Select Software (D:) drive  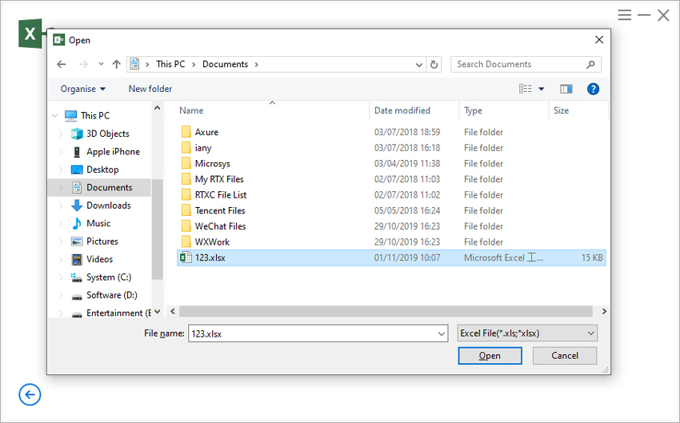pyautogui.click(x=111, y=295)
